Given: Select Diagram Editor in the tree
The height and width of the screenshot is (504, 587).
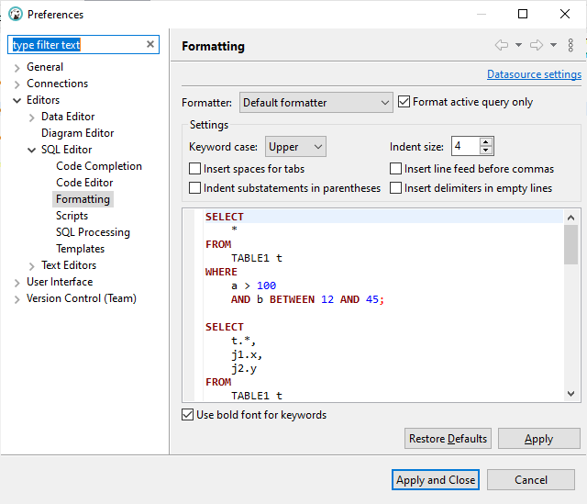Looking at the screenshot, I should tap(77, 133).
